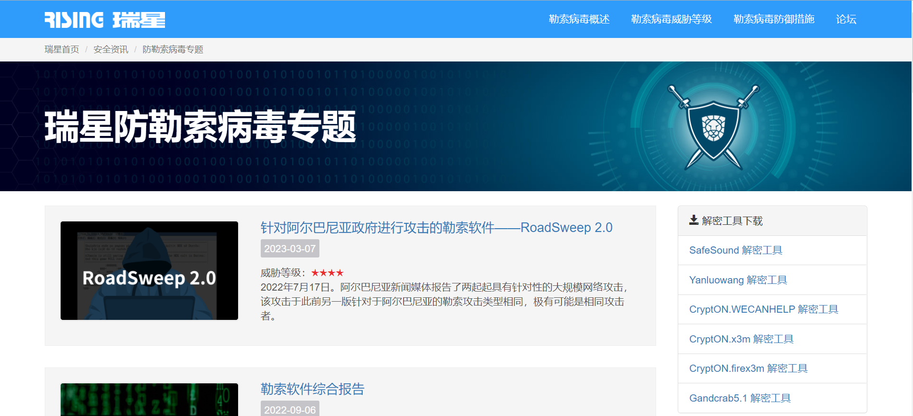Open the green matrix article thumbnail
This screenshot has width=913, height=416.
pyautogui.click(x=149, y=399)
